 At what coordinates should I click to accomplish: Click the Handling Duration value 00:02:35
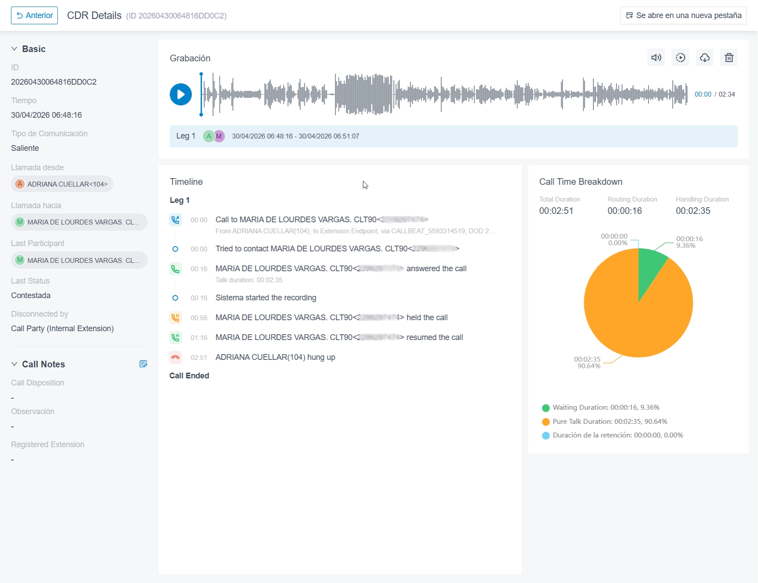693,211
